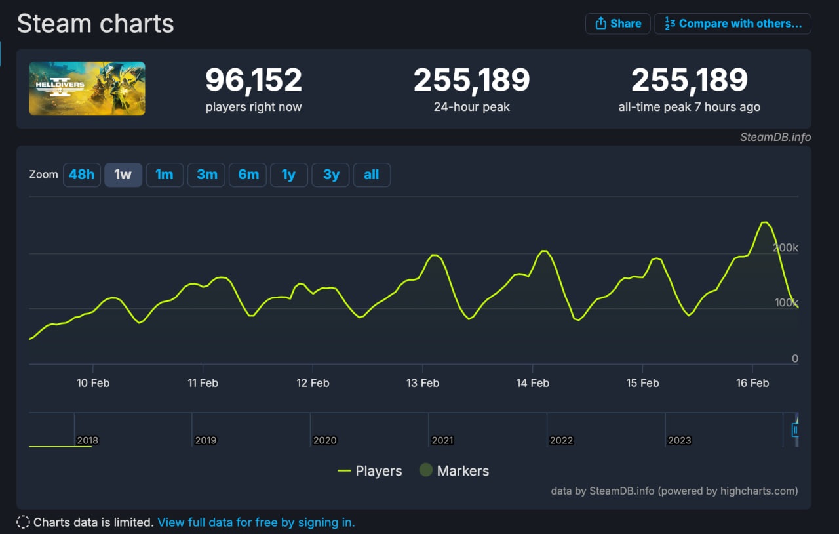Zoom chart to 1y
Viewport: 839px width, 534px height.
[x=288, y=175]
